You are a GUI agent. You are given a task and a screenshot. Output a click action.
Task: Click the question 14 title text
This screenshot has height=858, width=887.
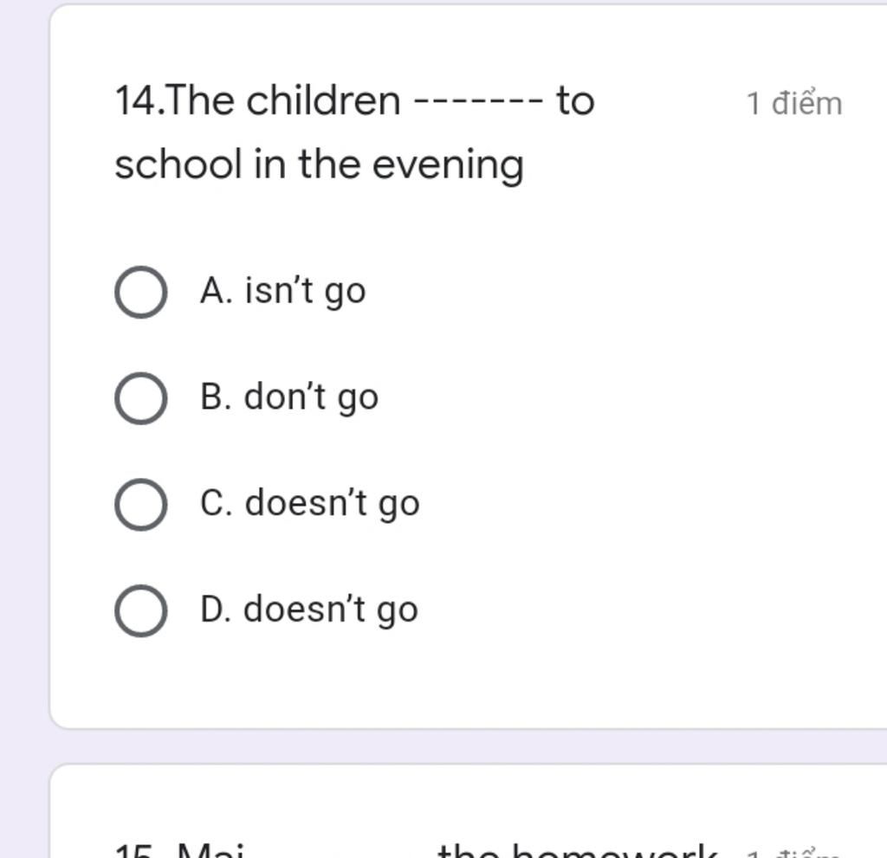pos(354,133)
